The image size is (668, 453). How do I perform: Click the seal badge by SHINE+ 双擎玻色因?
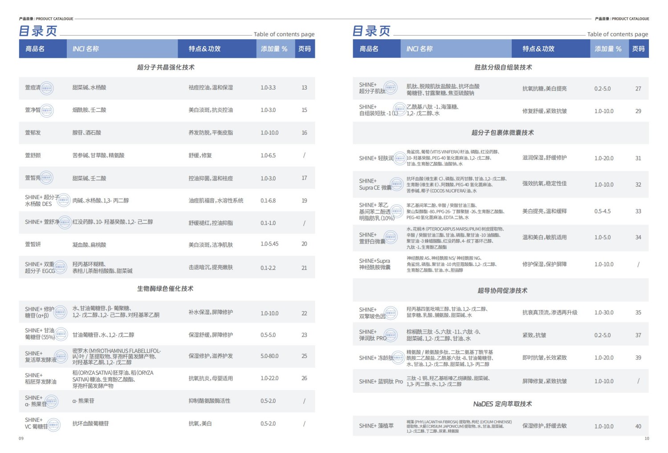point(391,313)
